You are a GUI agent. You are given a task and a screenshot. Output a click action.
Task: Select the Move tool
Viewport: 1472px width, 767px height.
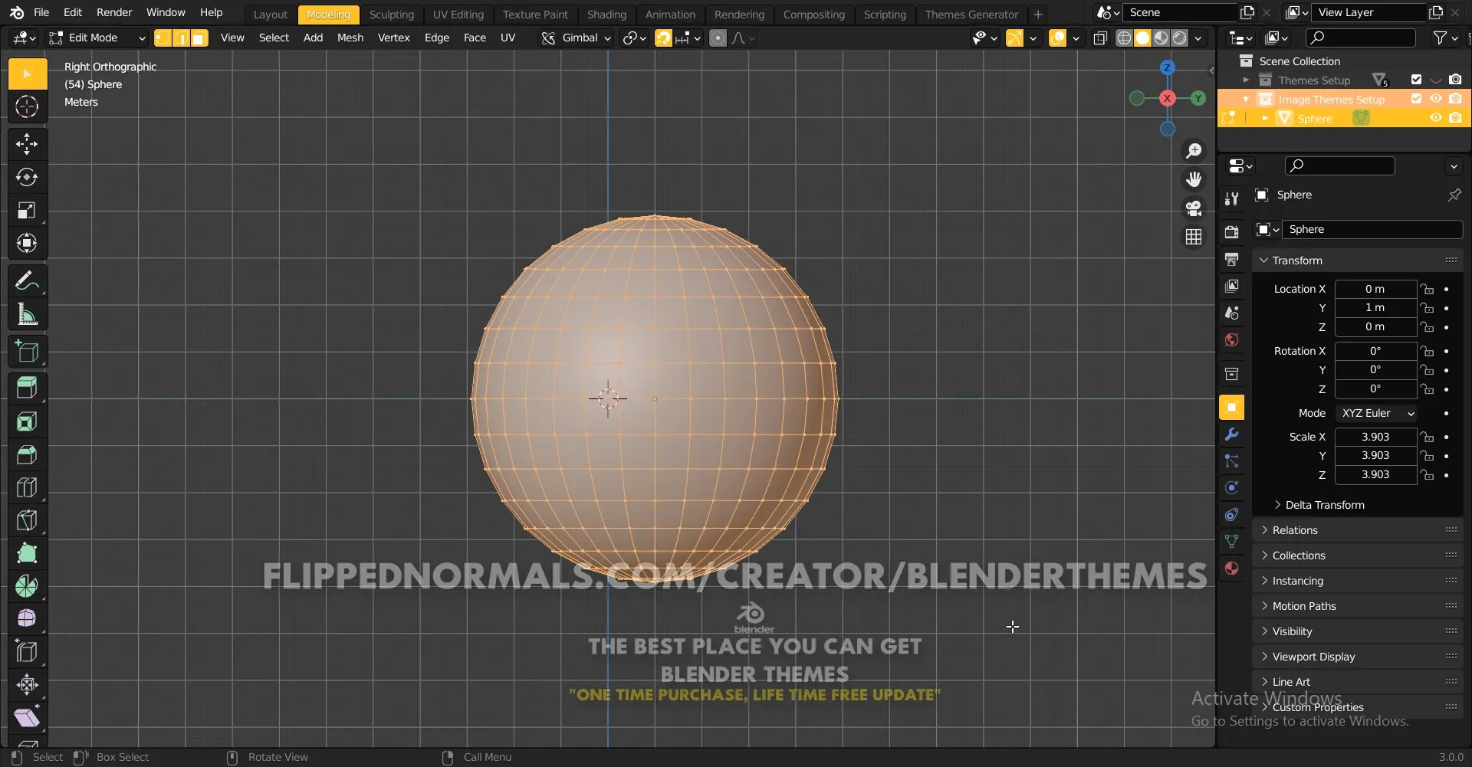click(27, 143)
